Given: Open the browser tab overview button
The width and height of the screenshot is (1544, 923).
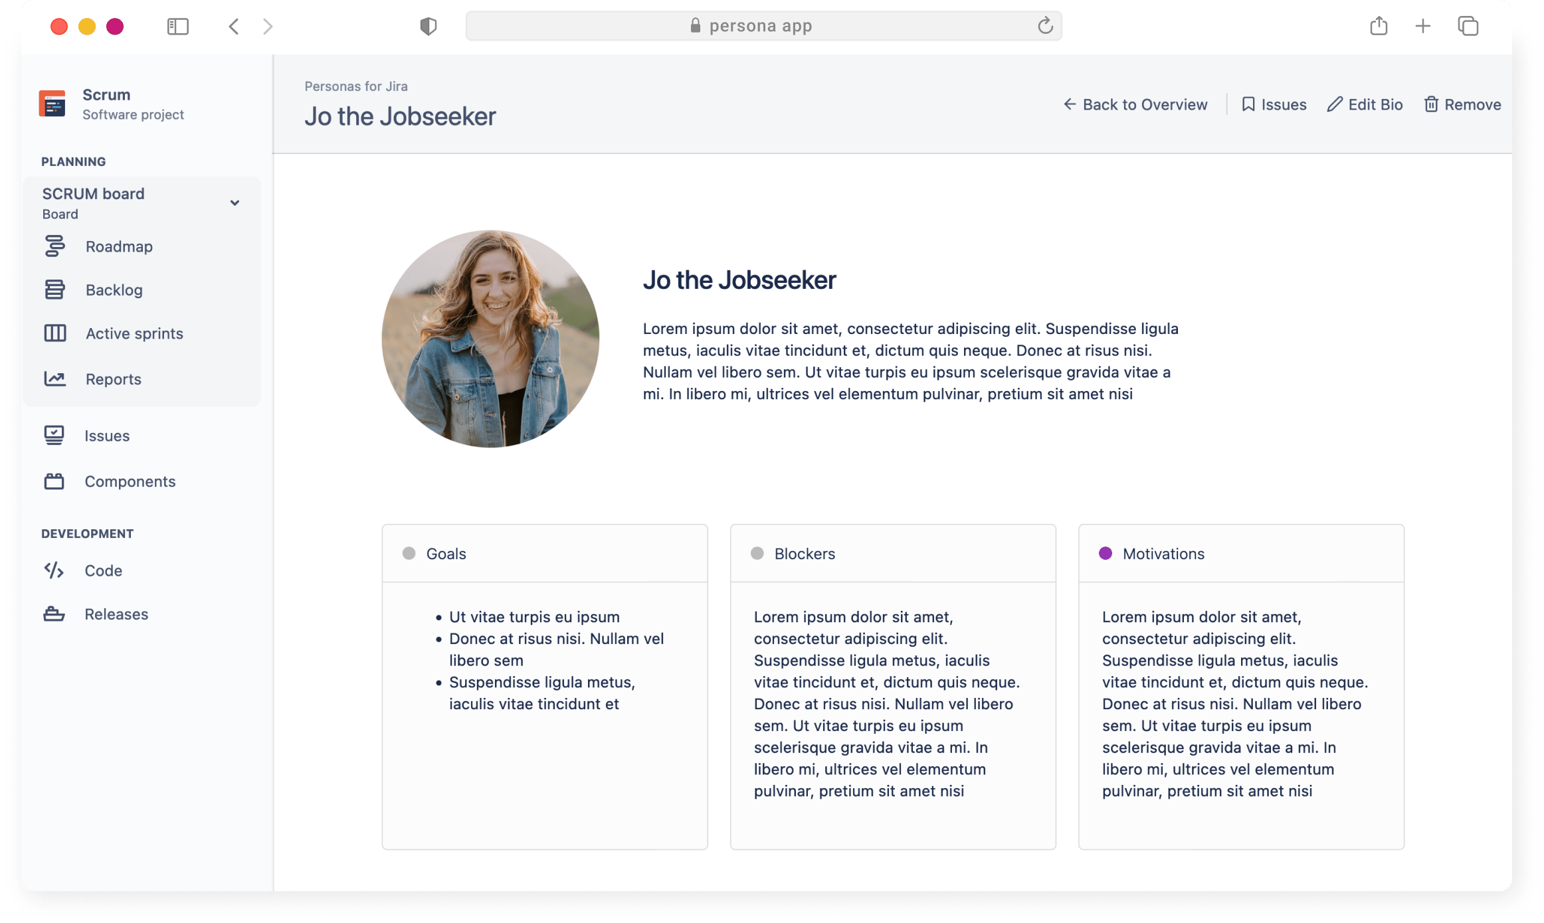Looking at the screenshot, I should 1468,27.
